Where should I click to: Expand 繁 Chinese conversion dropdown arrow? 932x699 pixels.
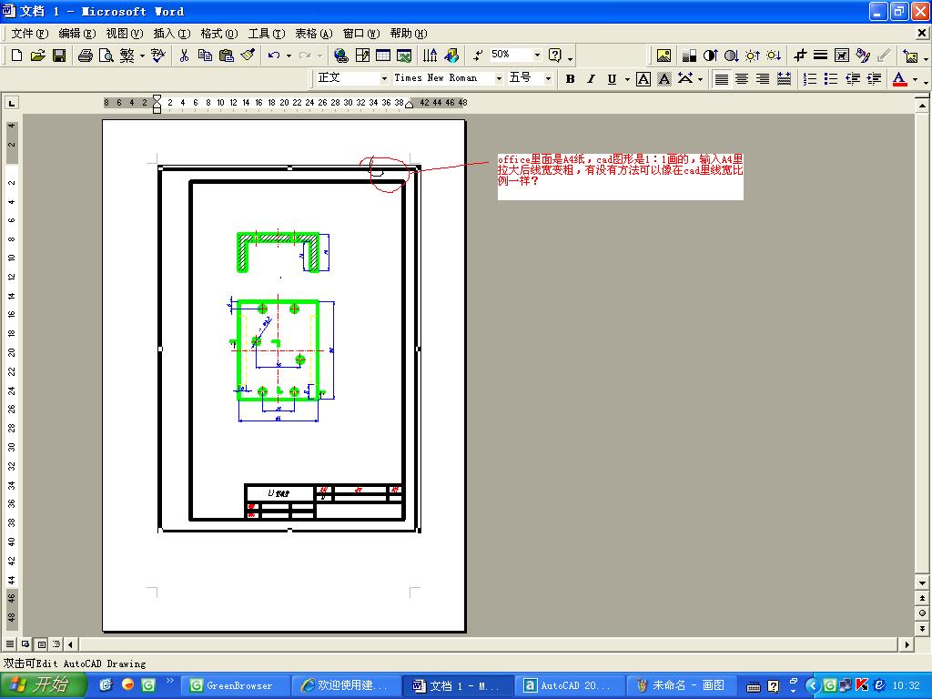[142, 56]
